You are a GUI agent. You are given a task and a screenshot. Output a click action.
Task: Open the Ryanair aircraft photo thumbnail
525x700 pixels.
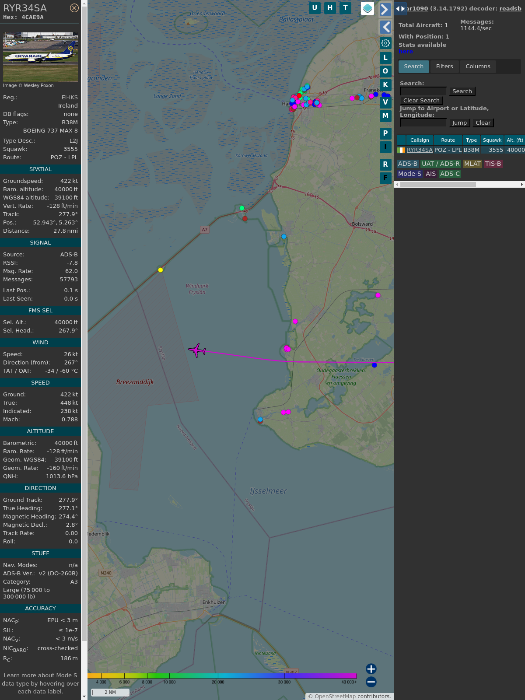coord(40,57)
